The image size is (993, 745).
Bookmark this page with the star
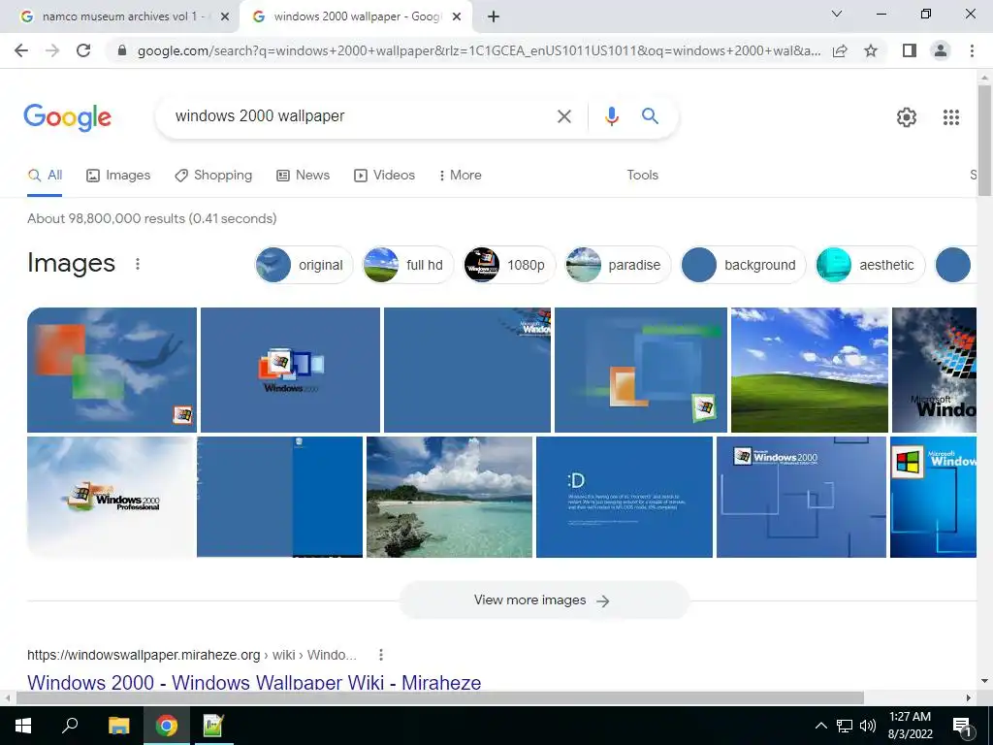coord(871,50)
